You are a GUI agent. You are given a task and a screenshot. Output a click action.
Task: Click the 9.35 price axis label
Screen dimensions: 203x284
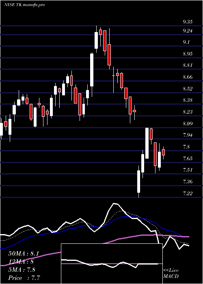[188, 22]
